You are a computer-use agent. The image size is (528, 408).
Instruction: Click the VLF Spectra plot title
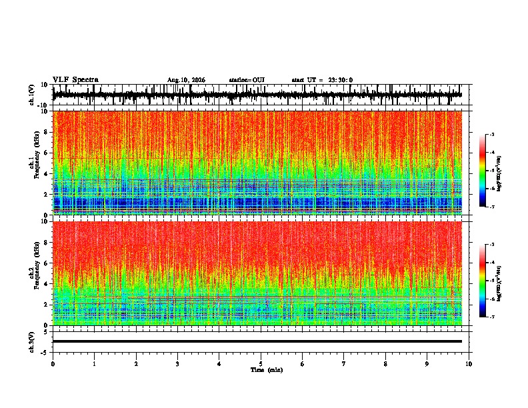click(x=75, y=80)
